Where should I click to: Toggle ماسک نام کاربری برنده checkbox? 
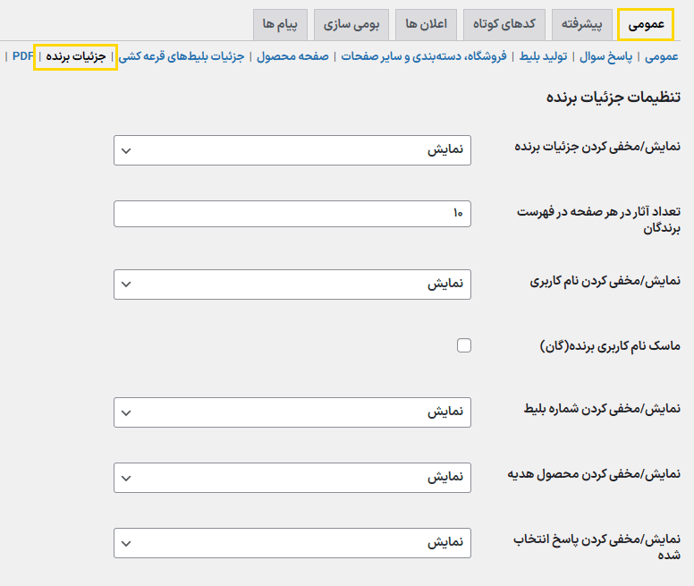pyautogui.click(x=463, y=345)
